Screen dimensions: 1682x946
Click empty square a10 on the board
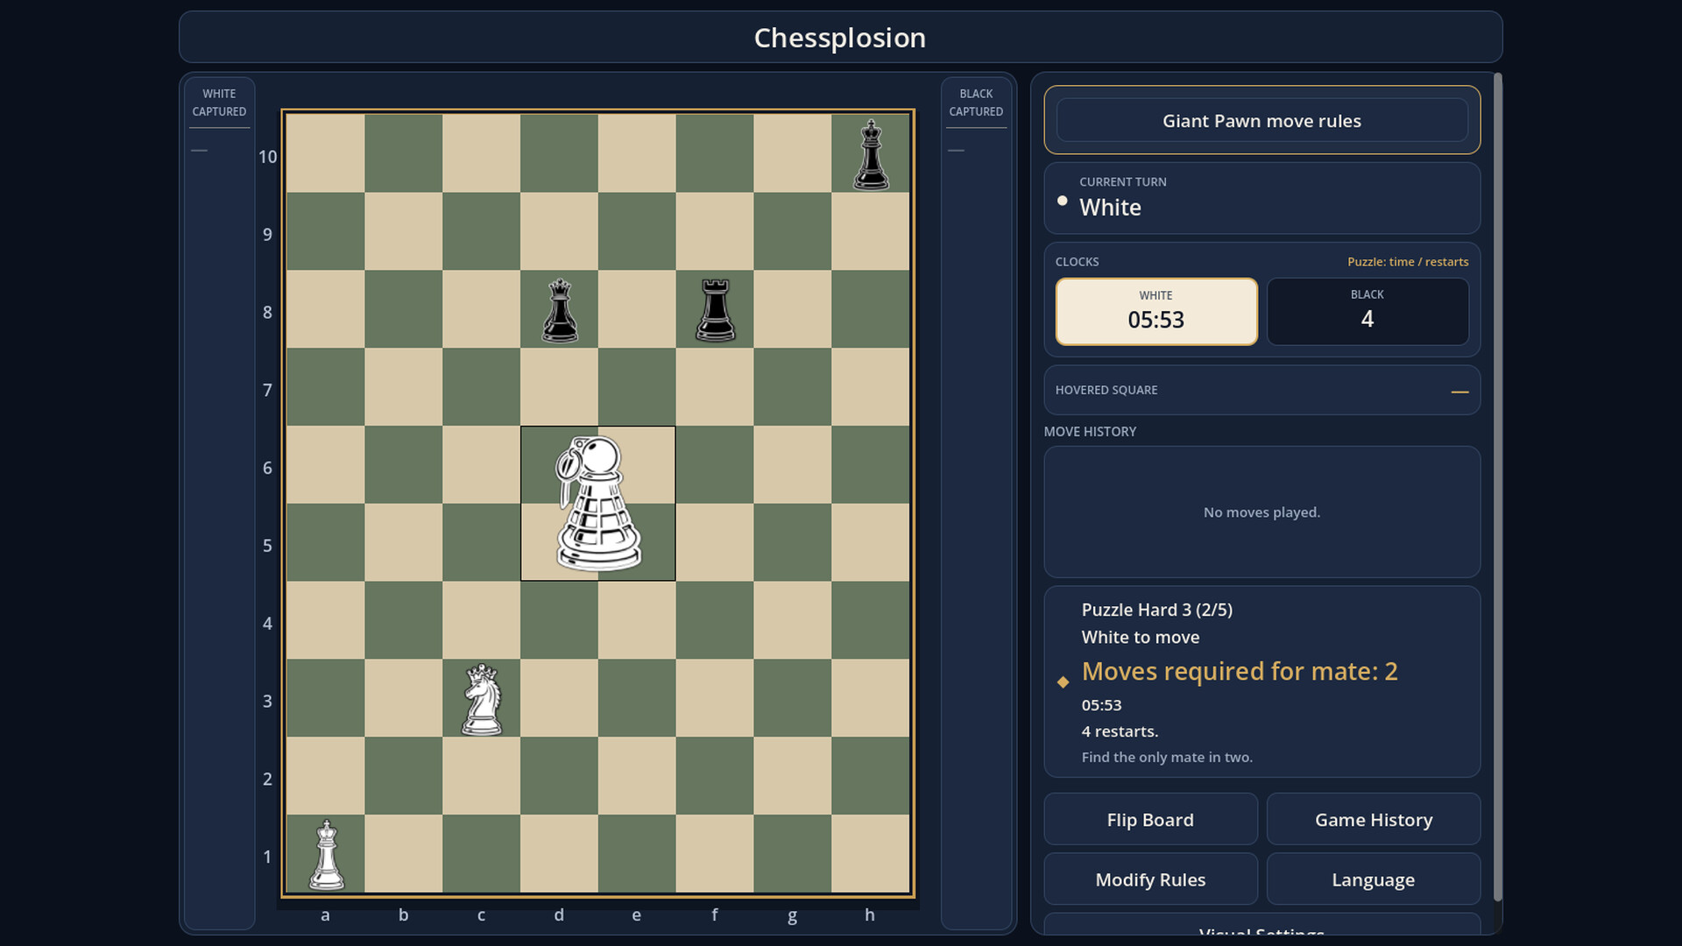pos(326,154)
